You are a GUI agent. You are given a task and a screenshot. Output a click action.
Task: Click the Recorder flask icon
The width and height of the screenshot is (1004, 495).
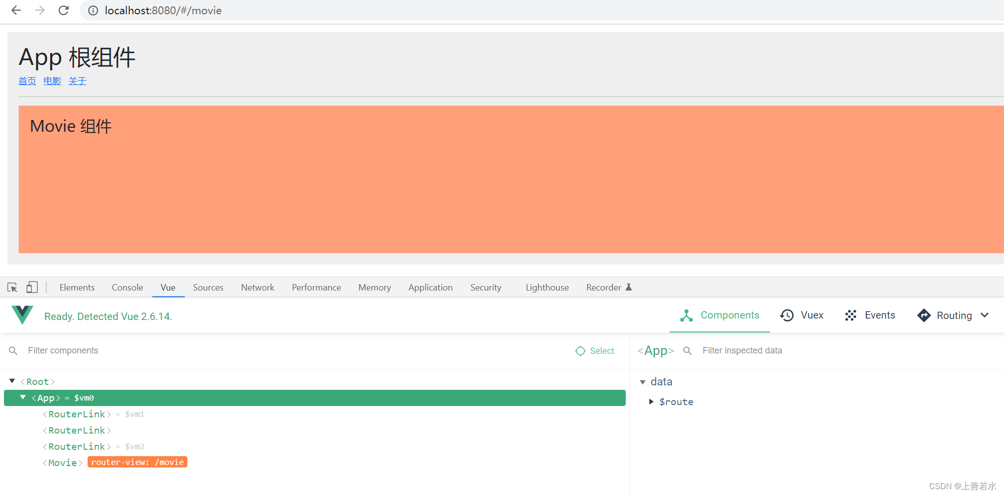coord(629,287)
